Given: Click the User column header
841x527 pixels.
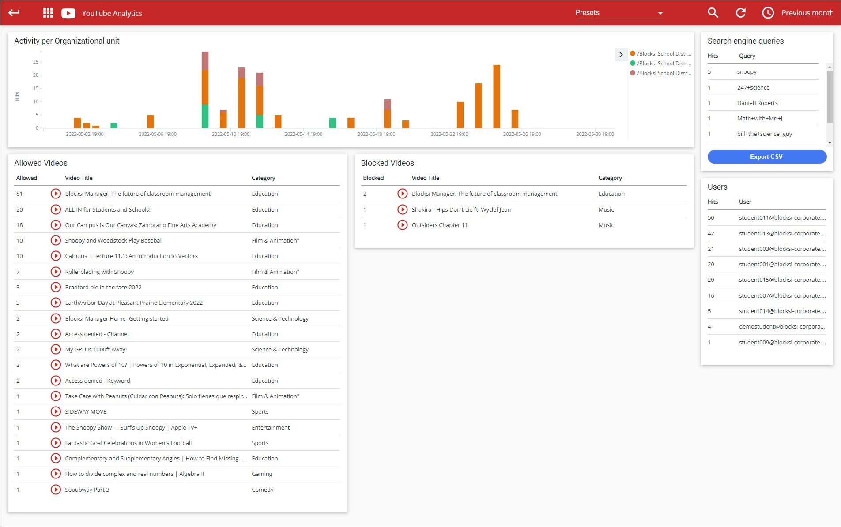Looking at the screenshot, I should pos(745,202).
